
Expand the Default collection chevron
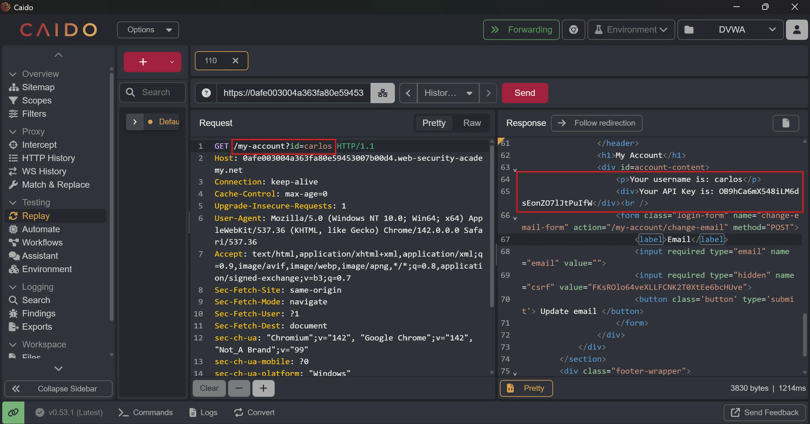(135, 122)
